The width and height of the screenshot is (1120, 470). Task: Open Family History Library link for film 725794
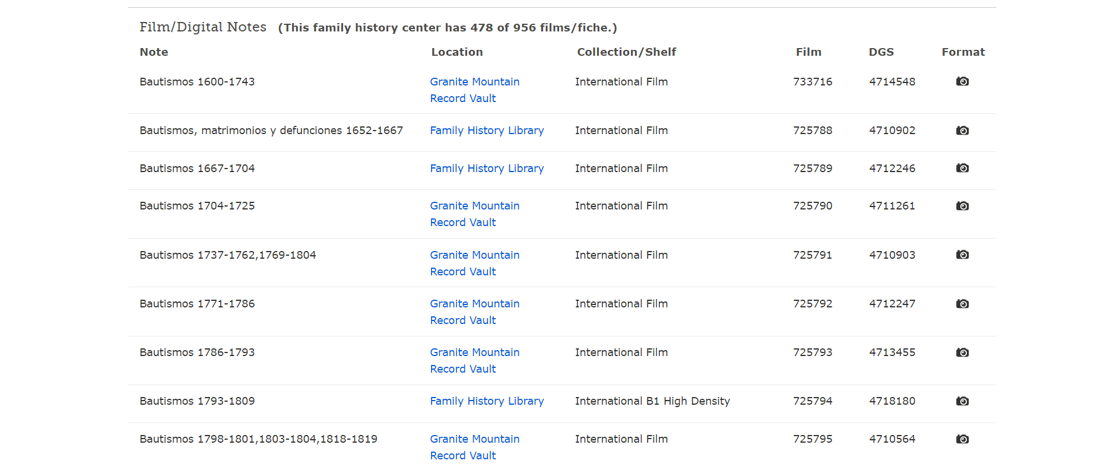coord(487,401)
